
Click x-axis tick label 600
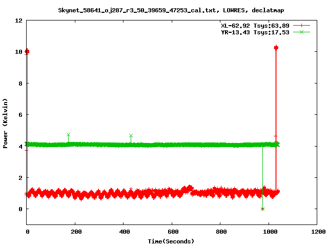coord(173,232)
